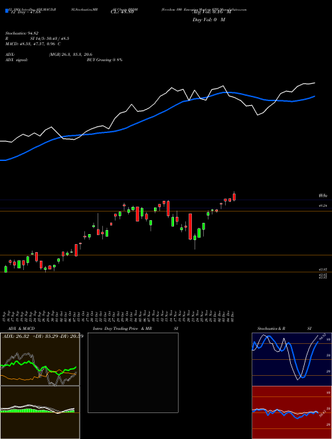
Task: Click the MACD histogram sub-panel
Action: [40, 412]
